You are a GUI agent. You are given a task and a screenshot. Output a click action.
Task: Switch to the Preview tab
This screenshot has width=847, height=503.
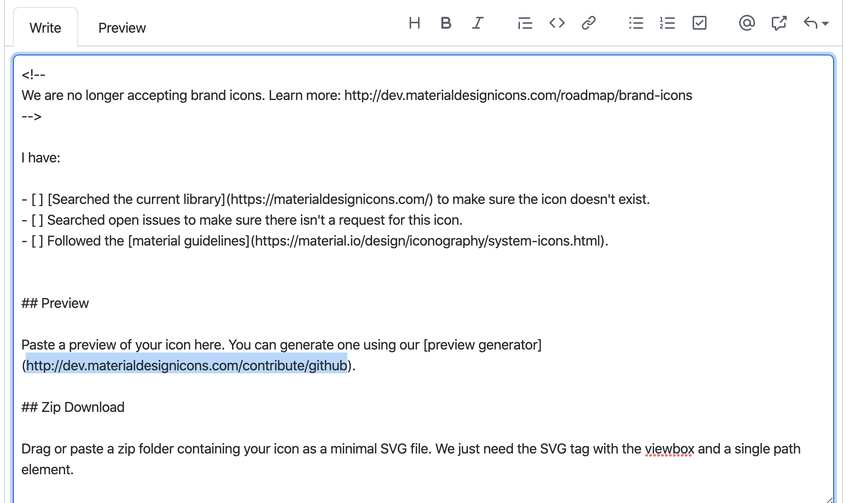122,27
